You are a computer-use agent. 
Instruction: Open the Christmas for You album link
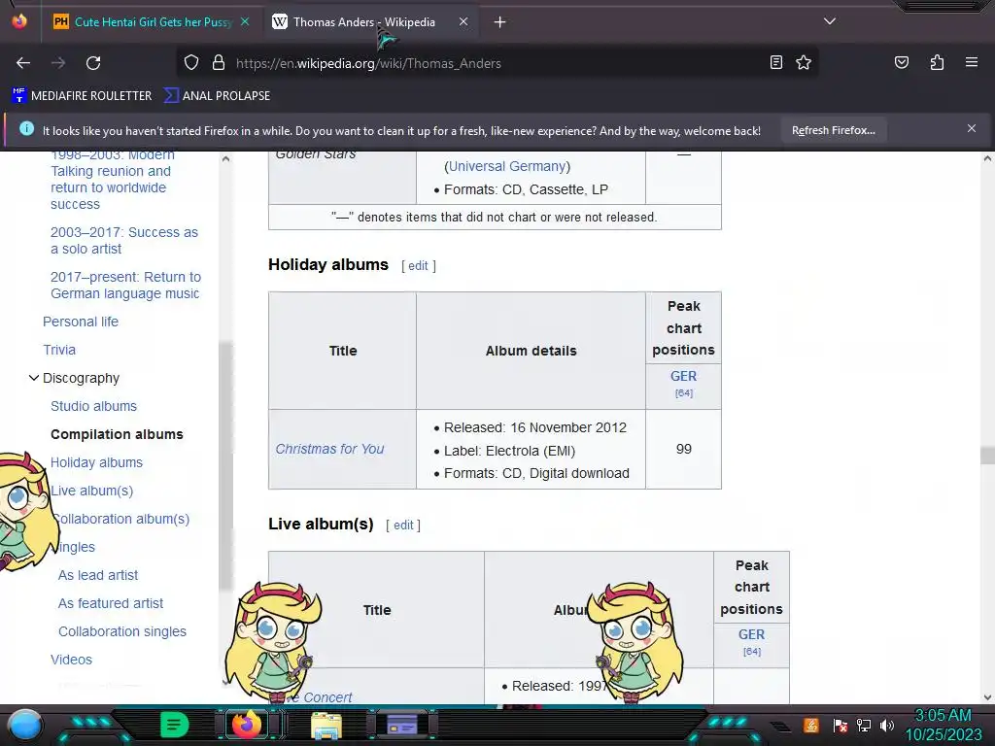tap(329, 449)
